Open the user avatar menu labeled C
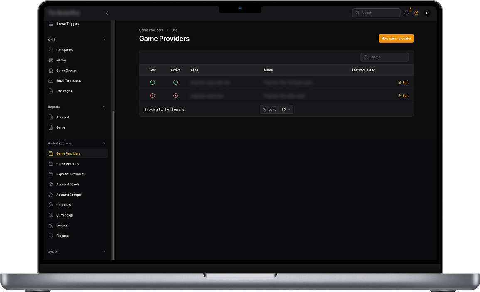 click(427, 13)
